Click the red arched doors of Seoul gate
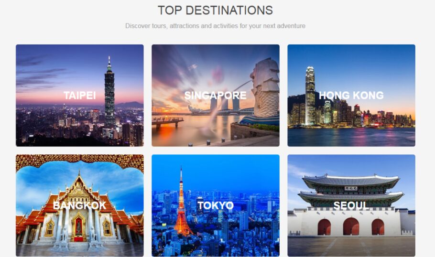Viewport: 435px width, 257px height. tap(351, 226)
